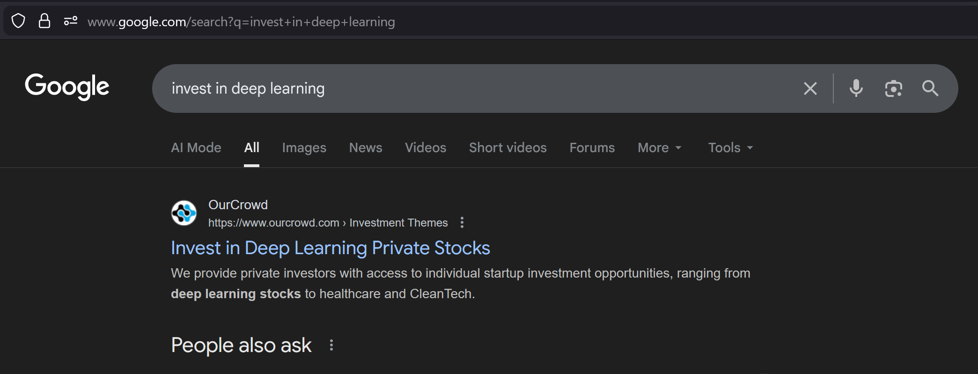Open the Short videos results
The image size is (978, 374).
(x=507, y=147)
